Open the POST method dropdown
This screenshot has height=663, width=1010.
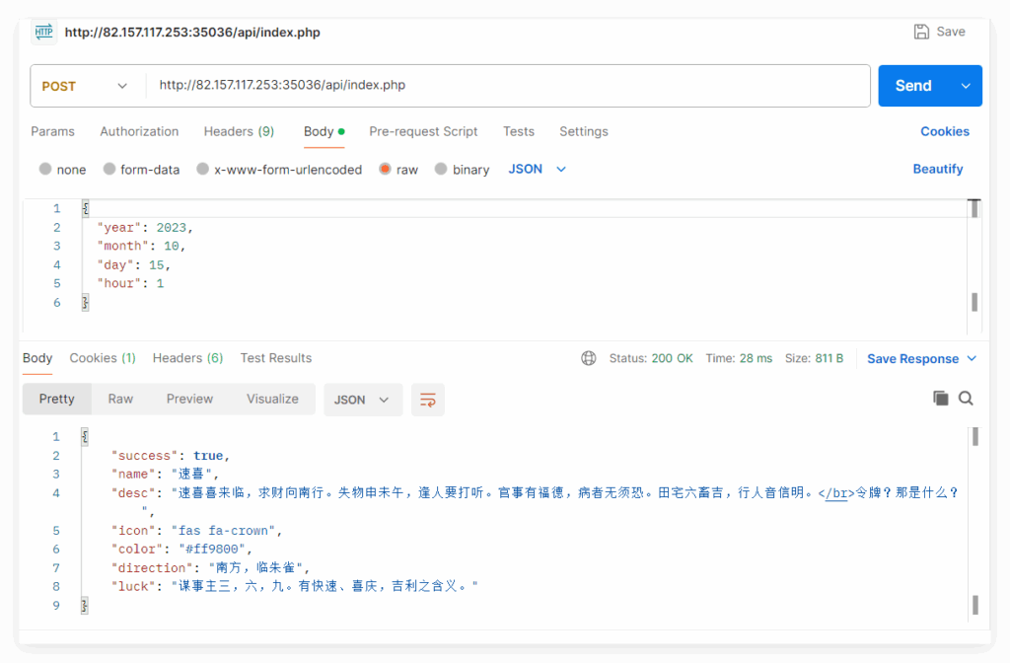86,86
